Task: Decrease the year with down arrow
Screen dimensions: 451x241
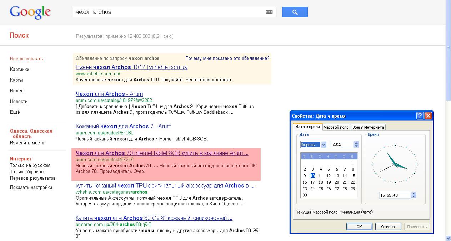Action: (356, 146)
